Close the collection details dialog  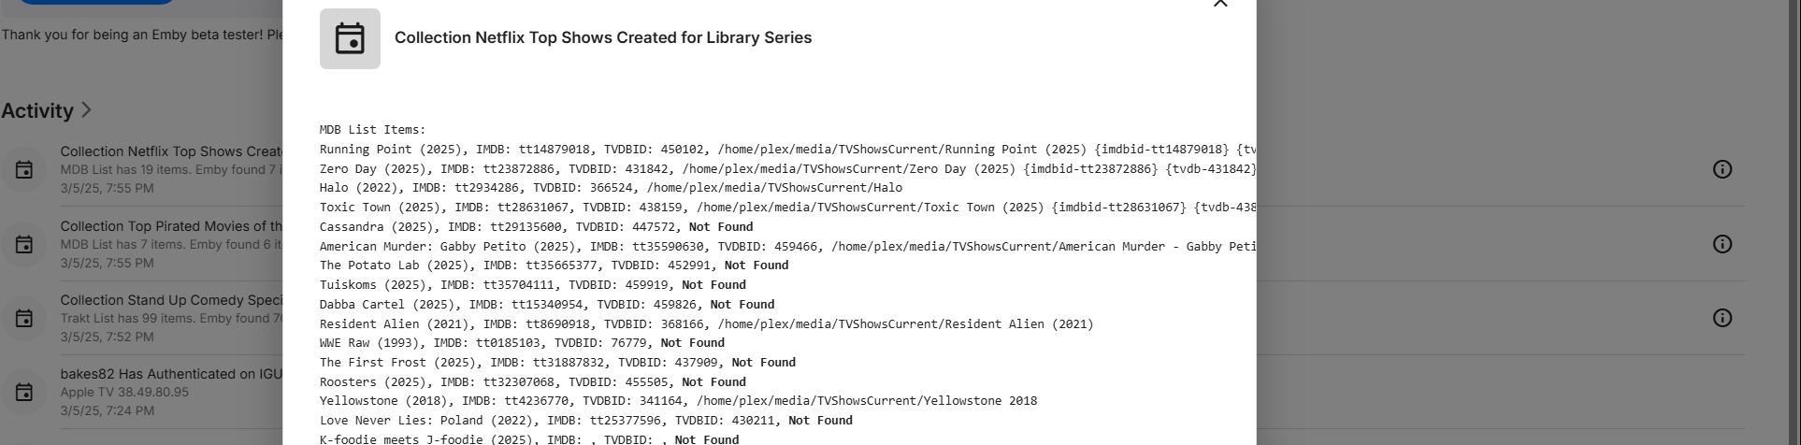1220,4
